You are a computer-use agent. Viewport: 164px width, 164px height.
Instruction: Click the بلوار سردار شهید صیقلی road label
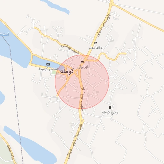pos(74,141)
